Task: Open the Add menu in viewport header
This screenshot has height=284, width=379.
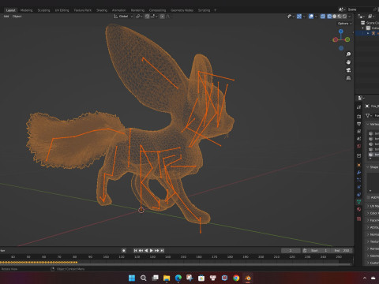Action: tap(6, 17)
